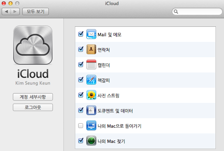The width and height of the screenshot is (224, 151).
Task: Select the 사진 스트림 label text
Action: coord(108,96)
